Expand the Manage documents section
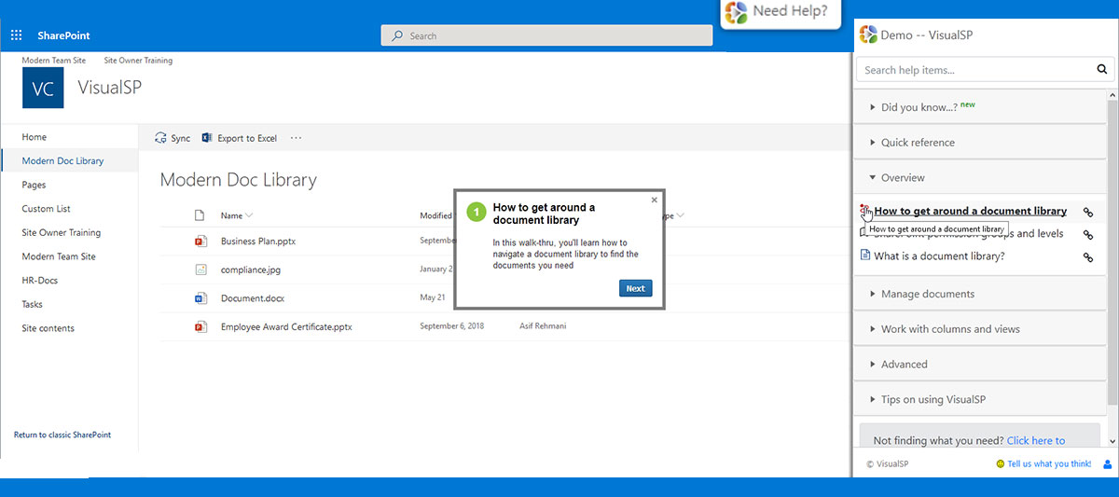Viewport: 1119px width, 497px height. [x=980, y=294]
